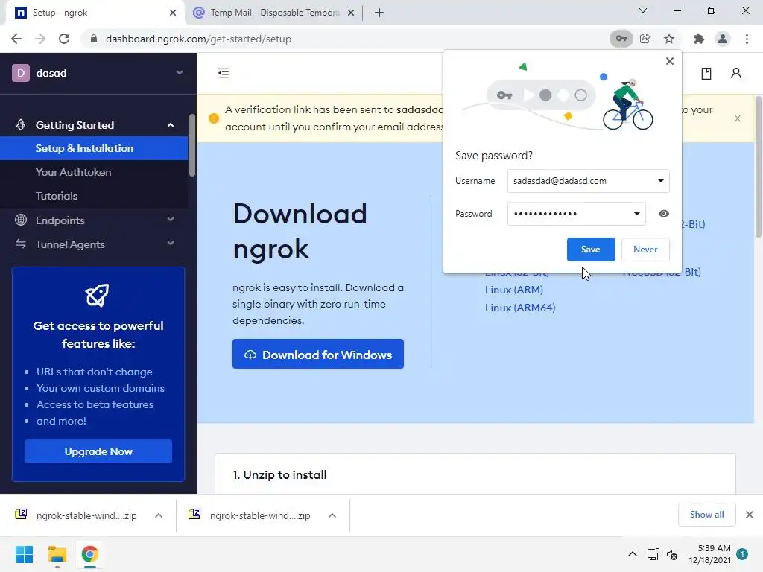Expand options for second downloaded zip
Viewport: 763px width, 572px height.
click(332, 515)
